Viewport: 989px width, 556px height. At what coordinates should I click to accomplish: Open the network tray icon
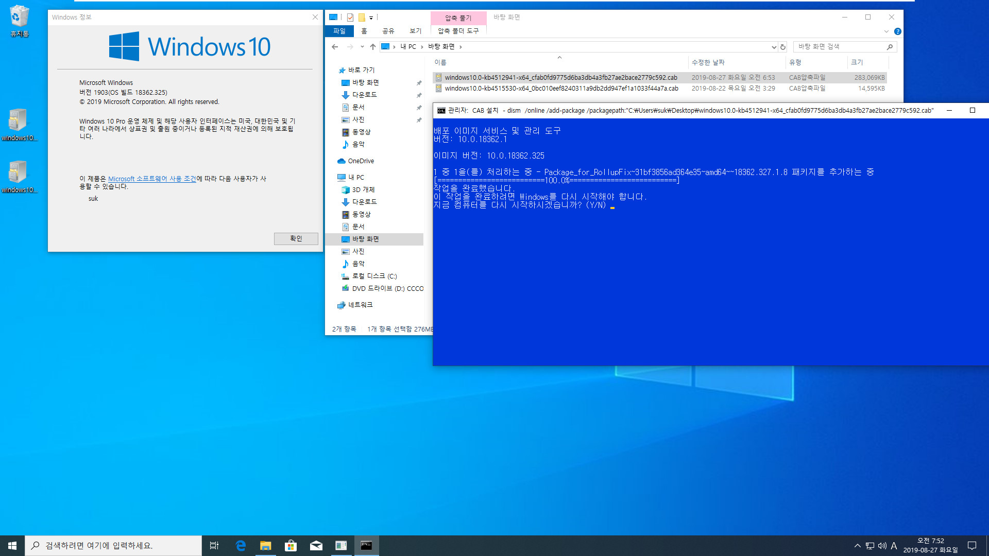pyautogui.click(x=870, y=546)
